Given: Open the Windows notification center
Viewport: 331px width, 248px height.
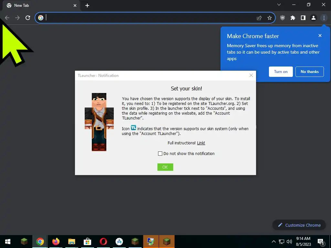Looking at the screenshot, I should pos(321,242).
